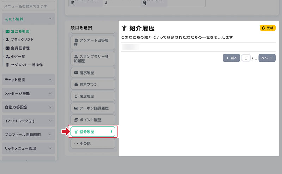Expand the 自動応答設定 menu

(x=28, y=107)
